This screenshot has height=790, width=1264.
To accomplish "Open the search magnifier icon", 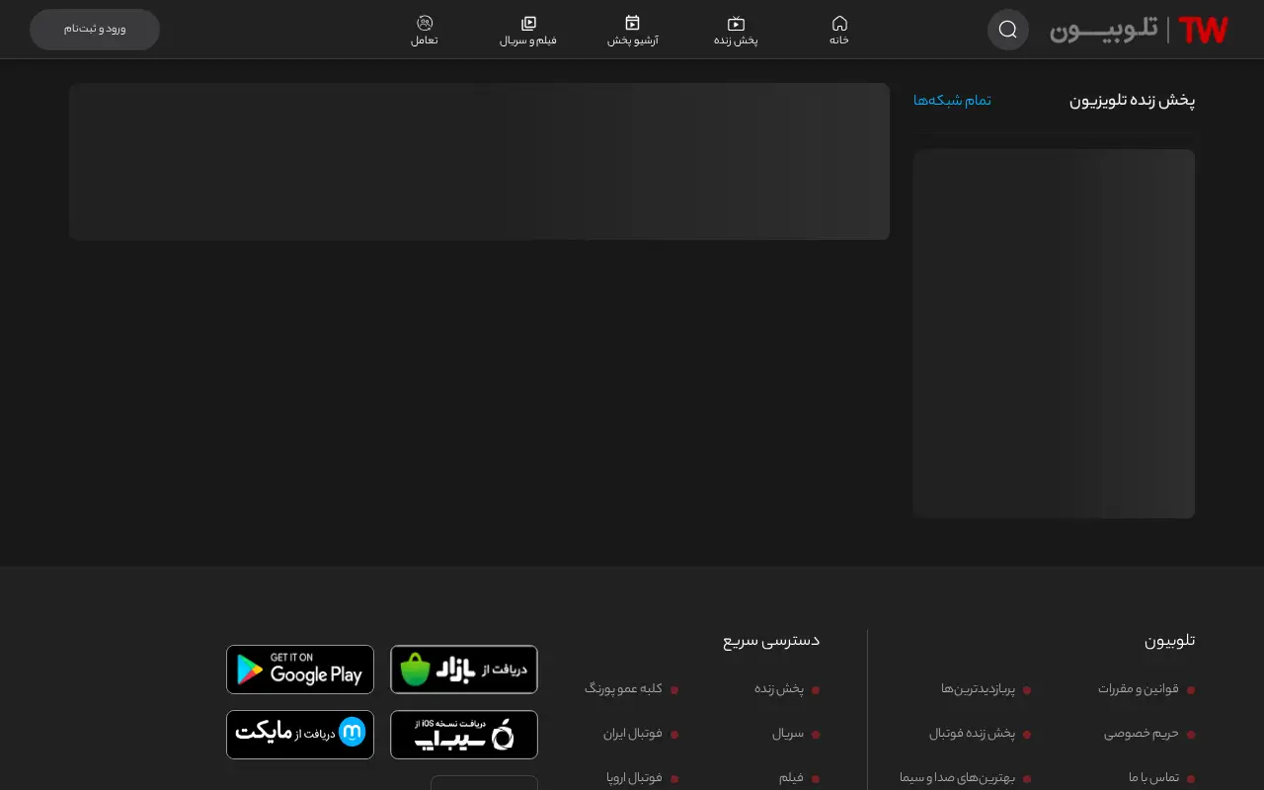I will pos(1008,30).
